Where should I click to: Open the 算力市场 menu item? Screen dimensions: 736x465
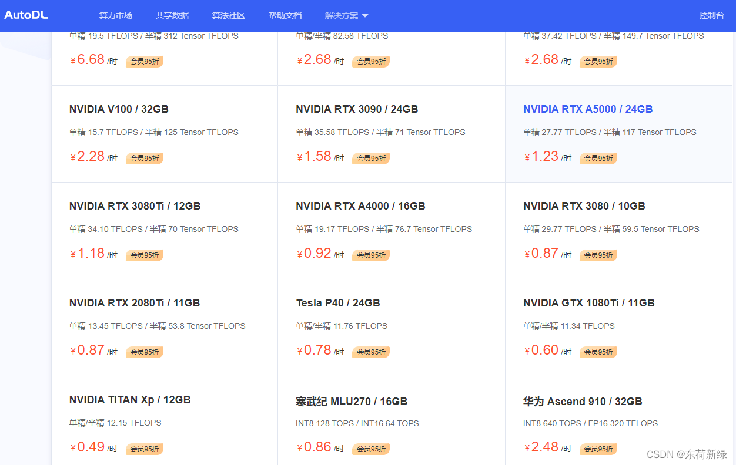[x=116, y=15]
